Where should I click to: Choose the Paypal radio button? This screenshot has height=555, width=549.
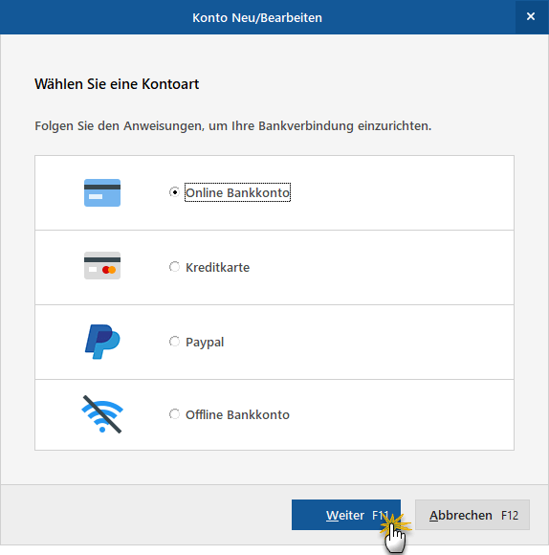[x=174, y=342]
